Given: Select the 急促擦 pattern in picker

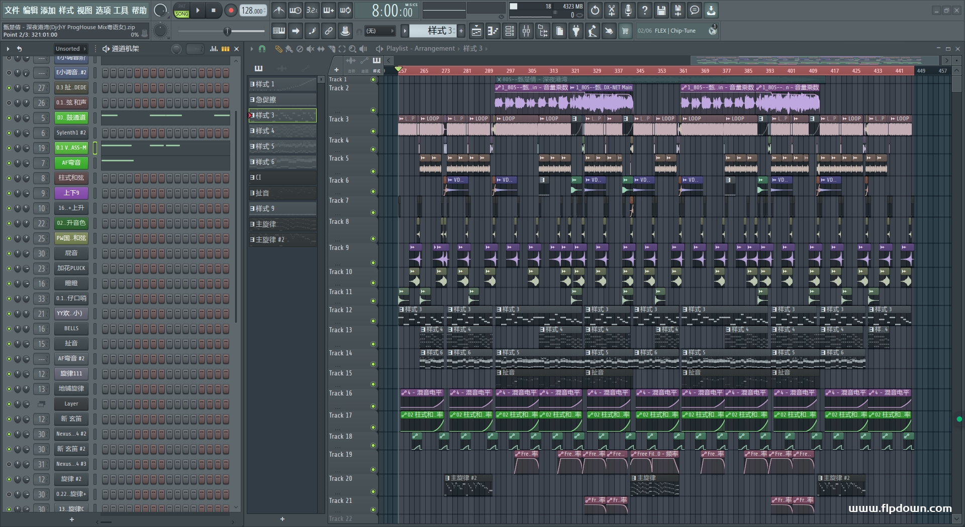Looking at the screenshot, I should pos(282,100).
